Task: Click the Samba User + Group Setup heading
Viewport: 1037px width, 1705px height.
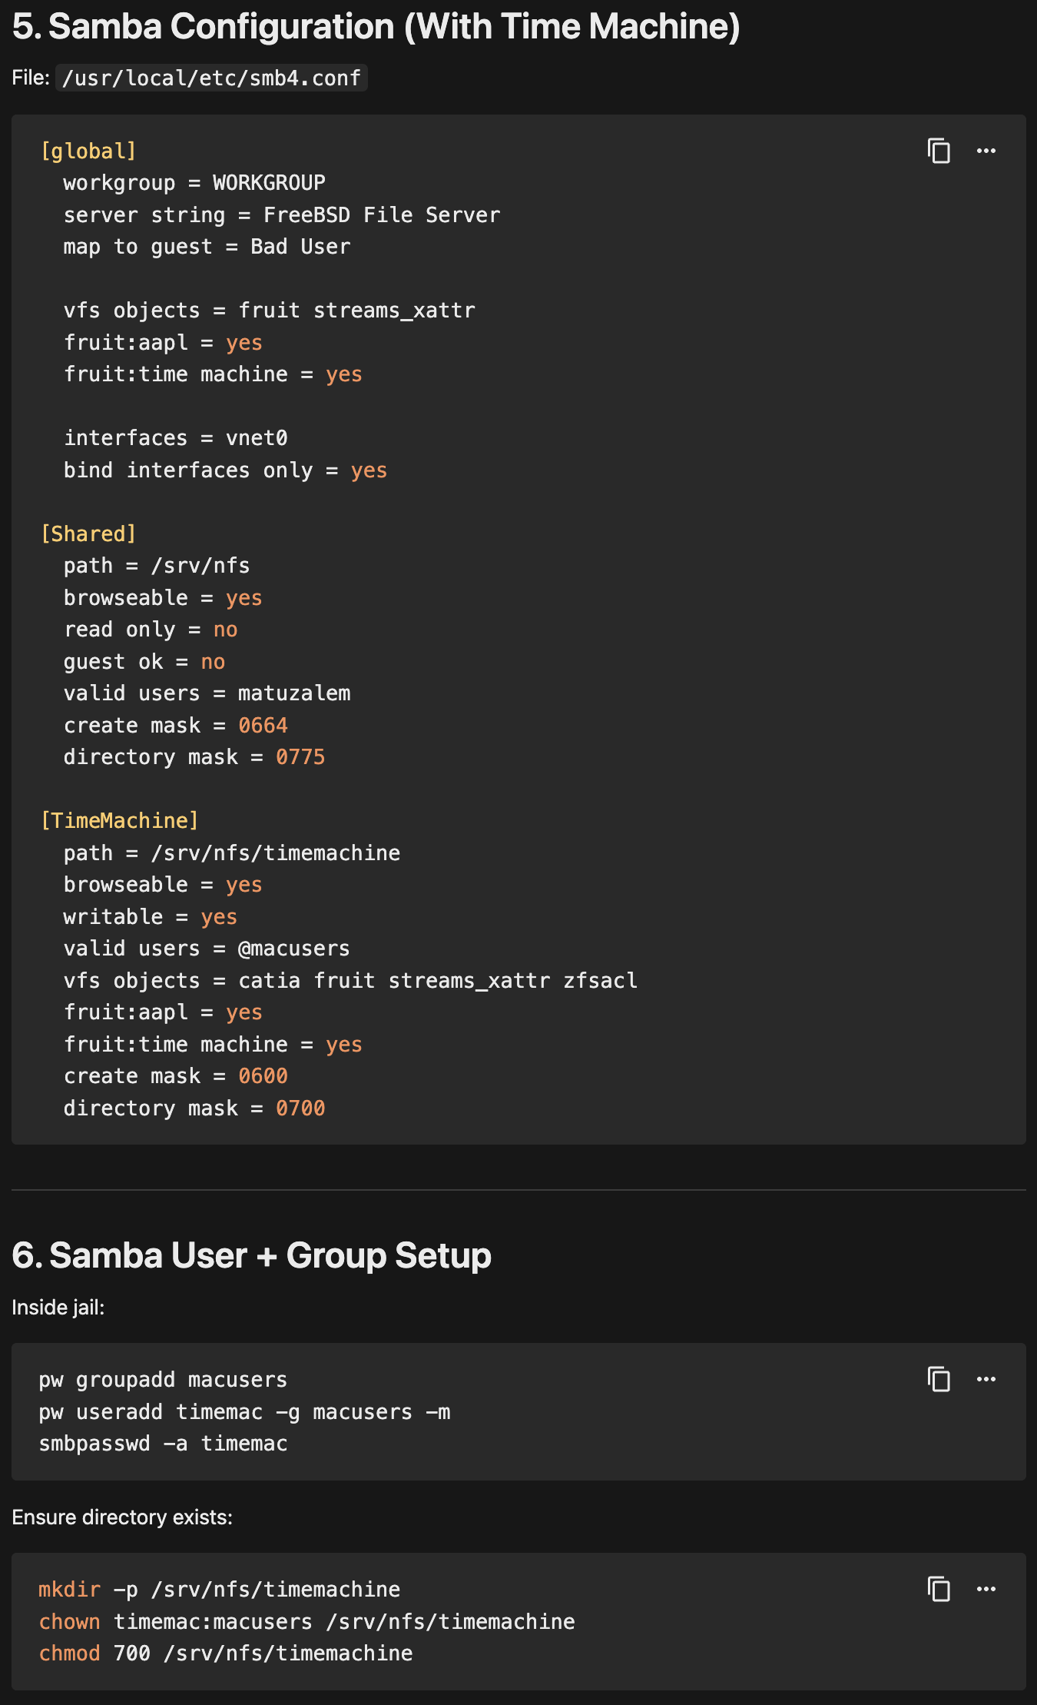Action: (251, 1255)
